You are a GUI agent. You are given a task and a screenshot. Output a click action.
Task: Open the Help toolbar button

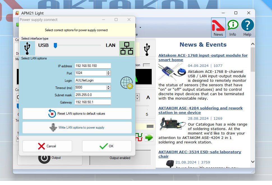tap(247, 27)
